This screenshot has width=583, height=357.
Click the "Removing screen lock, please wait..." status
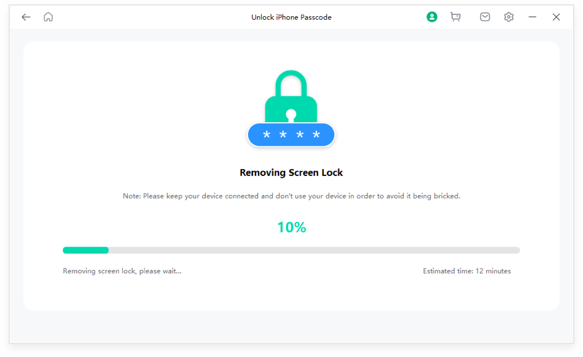(122, 271)
